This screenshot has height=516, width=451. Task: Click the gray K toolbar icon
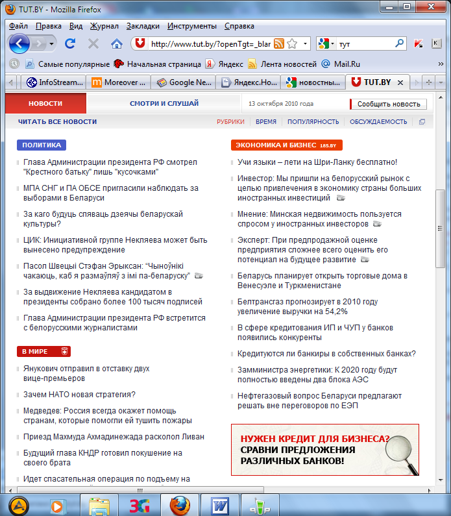pyautogui.click(x=436, y=43)
